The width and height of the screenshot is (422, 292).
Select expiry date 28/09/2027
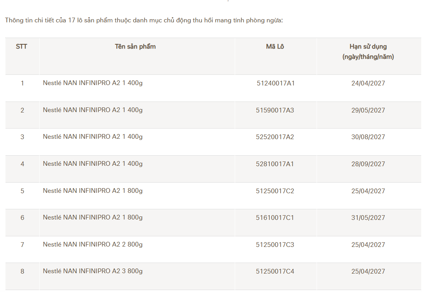368,164
